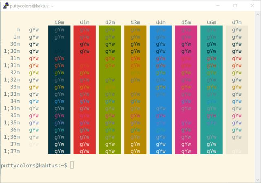The width and height of the screenshot is (261, 183).
Task: Click the magenta 45m color column
Action: [x=186, y=90]
